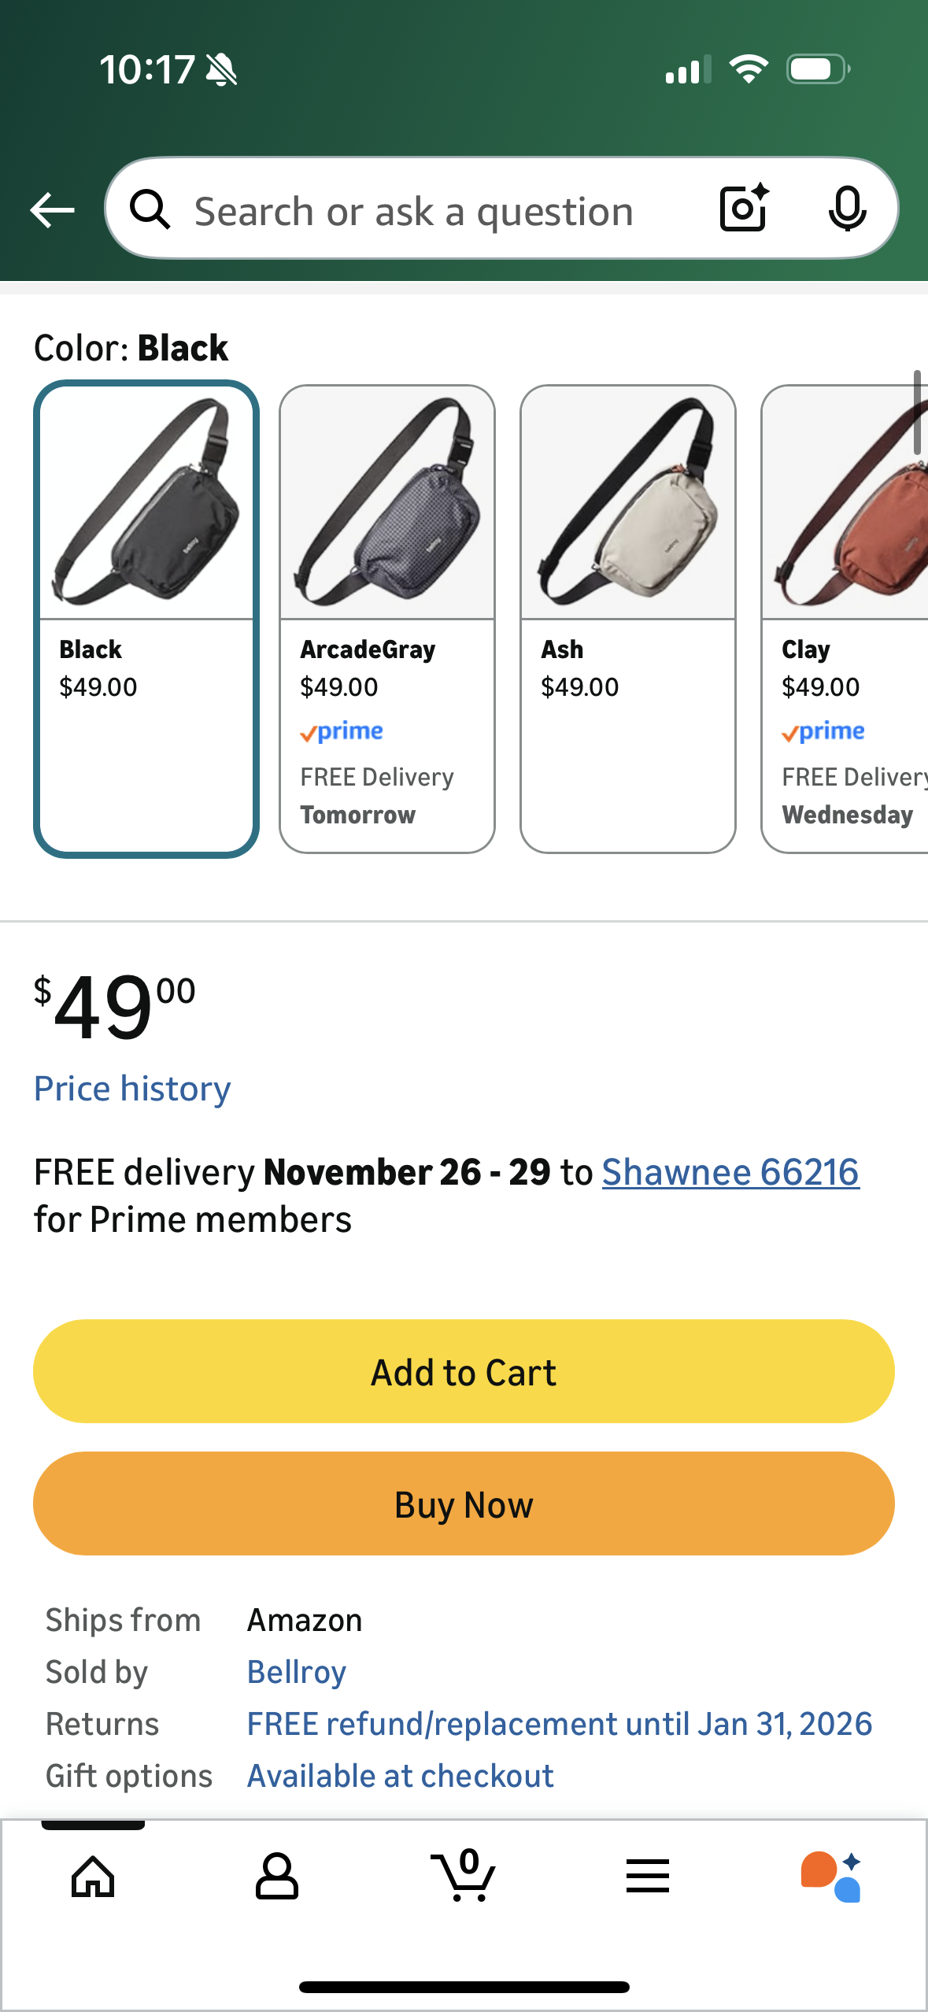
Task: Select the Black color option
Action: [x=146, y=619]
